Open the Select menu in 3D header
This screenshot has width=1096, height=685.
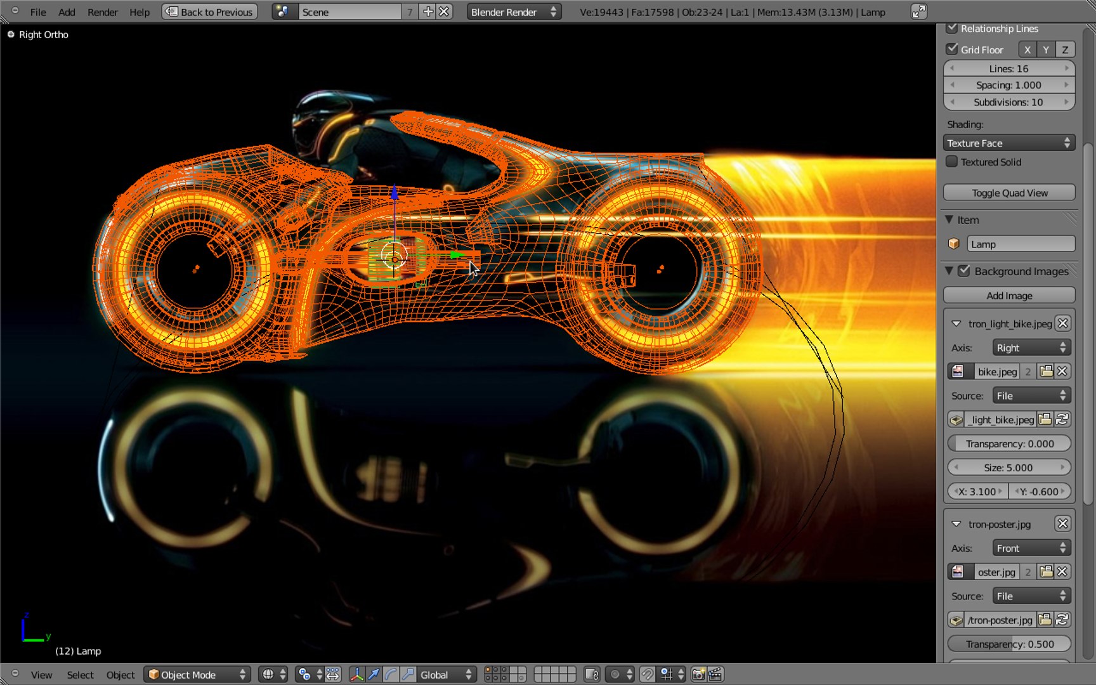point(80,674)
